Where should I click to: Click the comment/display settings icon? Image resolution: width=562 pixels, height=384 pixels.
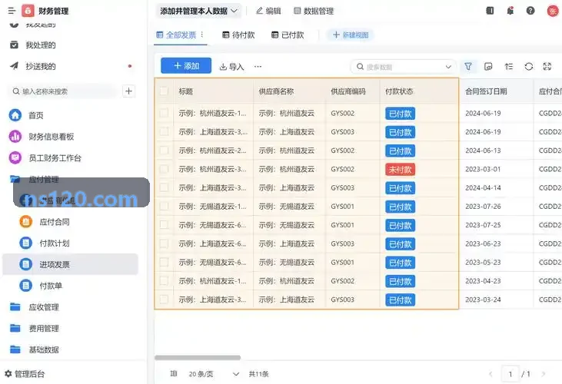click(x=488, y=67)
